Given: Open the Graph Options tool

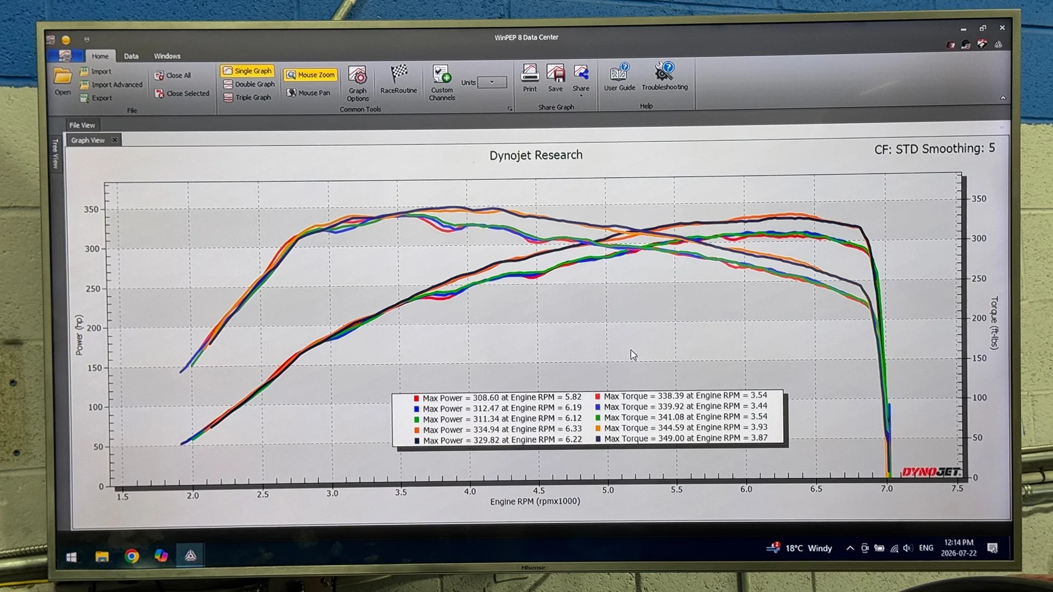Looking at the screenshot, I should point(357,83).
